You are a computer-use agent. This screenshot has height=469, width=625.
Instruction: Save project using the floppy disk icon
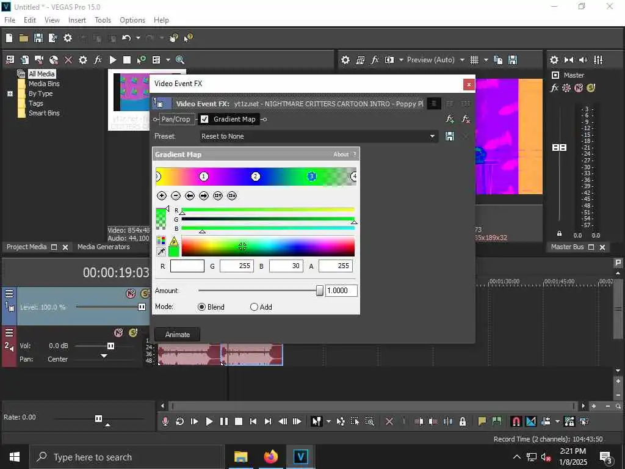click(x=38, y=38)
